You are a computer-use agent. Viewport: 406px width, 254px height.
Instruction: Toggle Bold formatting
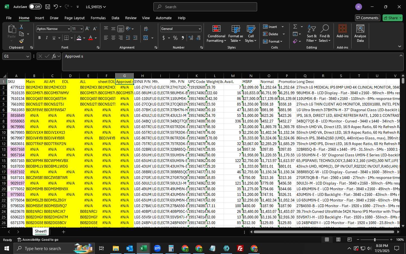tap(39, 38)
